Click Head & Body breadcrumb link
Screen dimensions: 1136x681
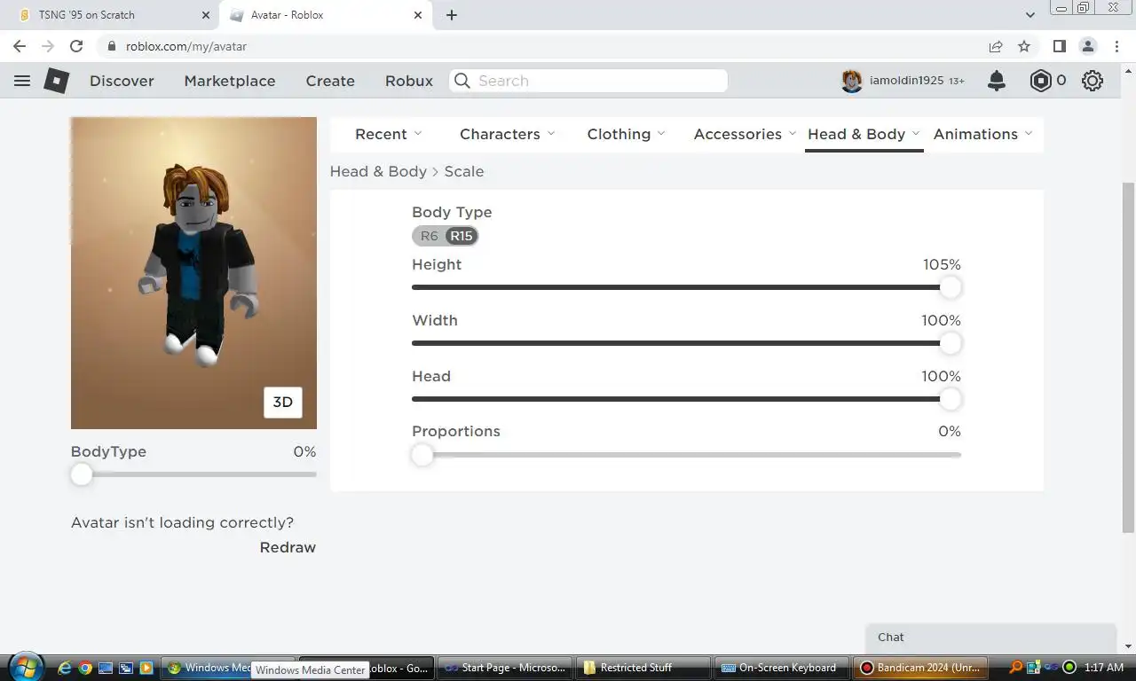coord(378,171)
